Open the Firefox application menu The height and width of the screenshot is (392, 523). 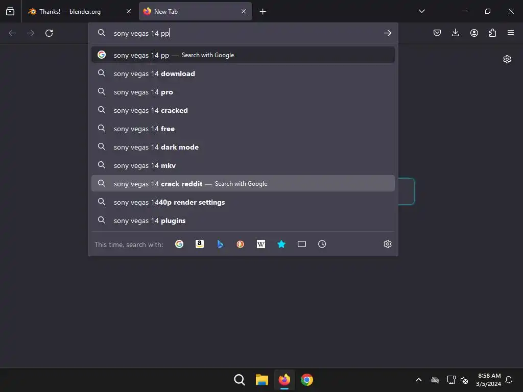click(x=511, y=33)
